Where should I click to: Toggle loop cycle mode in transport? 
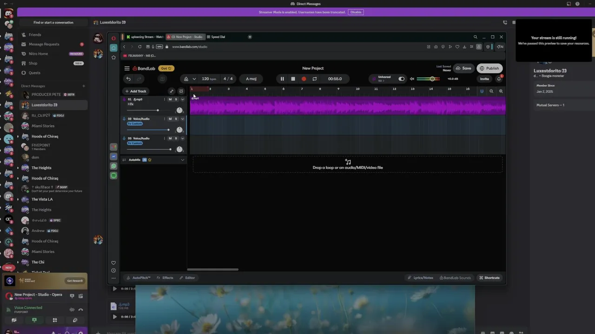(315, 79)
